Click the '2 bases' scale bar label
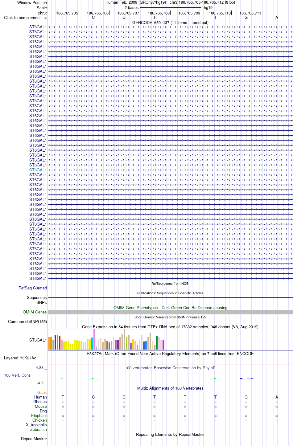293x446 pixels. pos(132,8)
